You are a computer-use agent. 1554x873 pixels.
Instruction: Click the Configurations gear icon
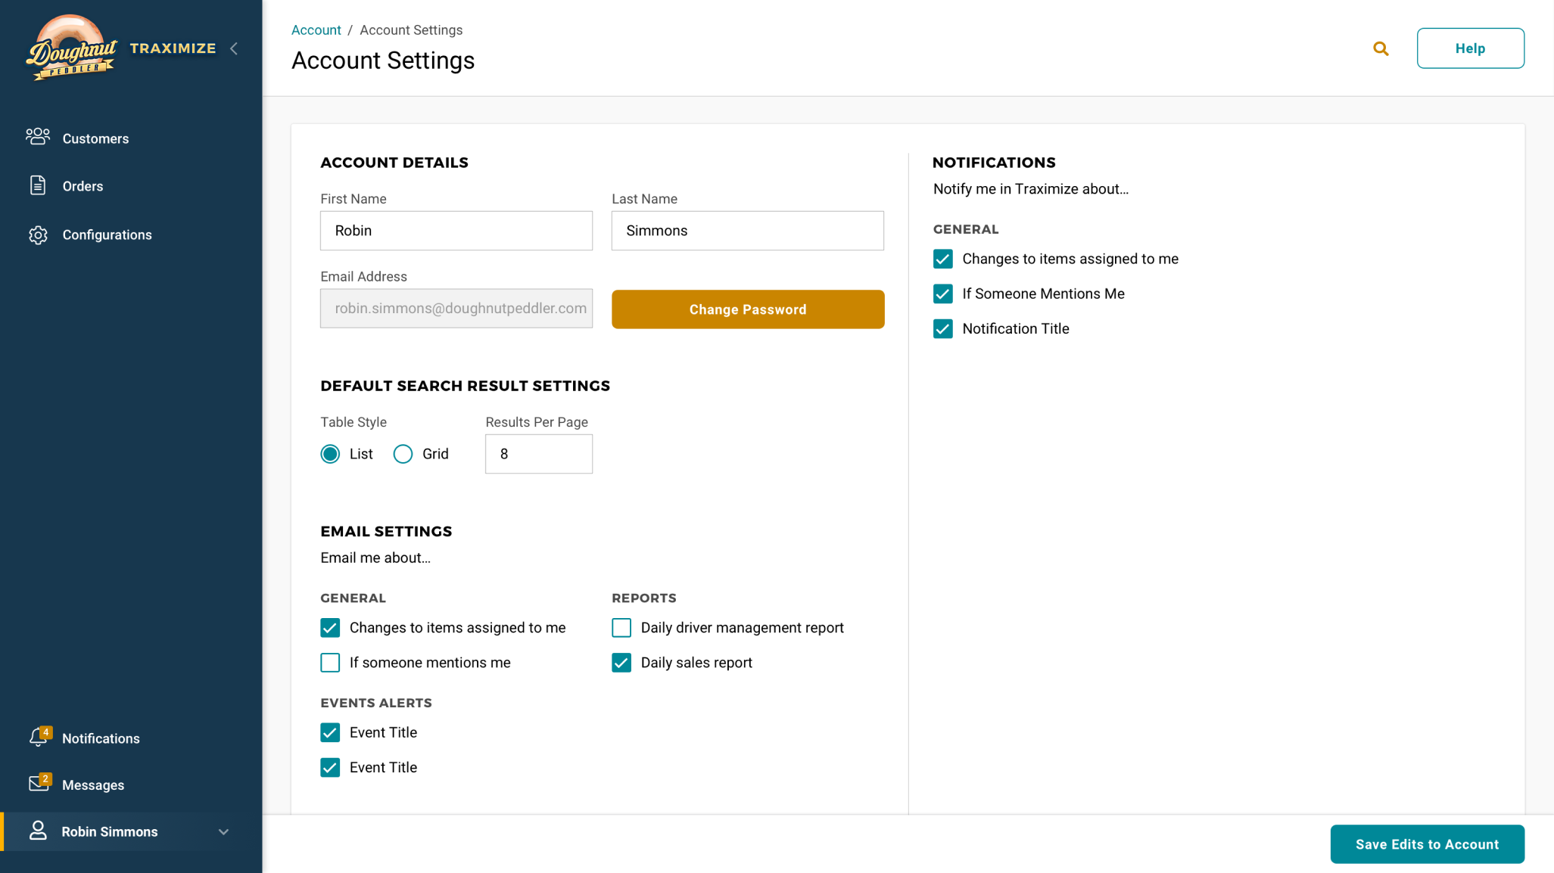[x=38, y=235]
